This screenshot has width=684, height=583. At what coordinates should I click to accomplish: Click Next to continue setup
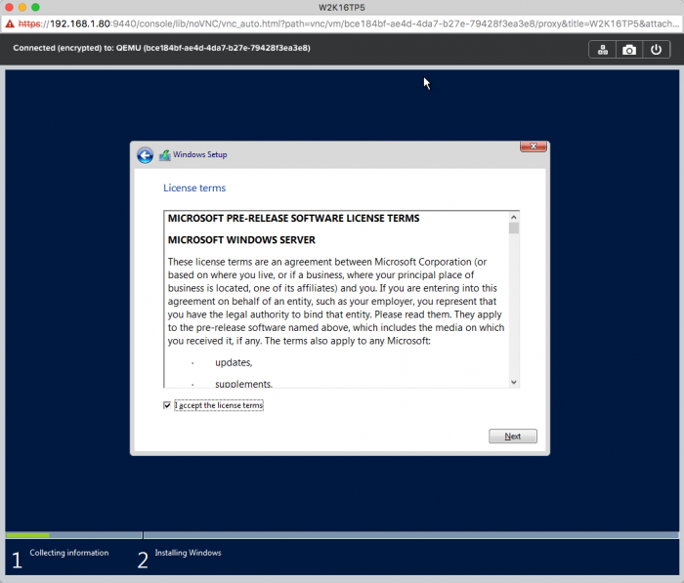[513, 437]
